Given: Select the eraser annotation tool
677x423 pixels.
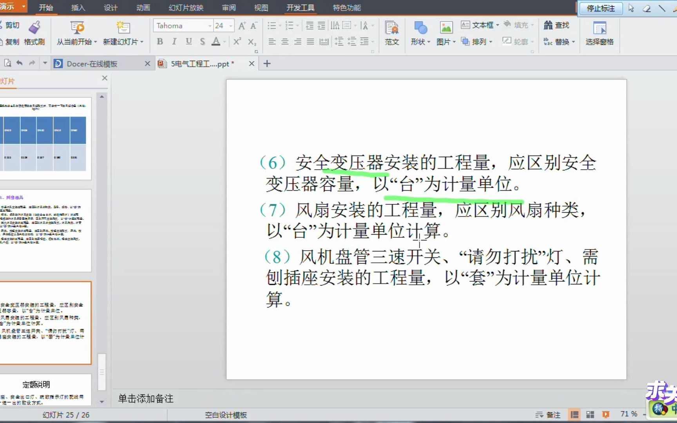Looking at the screenshot, I should pyautogui.click(x=647, y=8).
